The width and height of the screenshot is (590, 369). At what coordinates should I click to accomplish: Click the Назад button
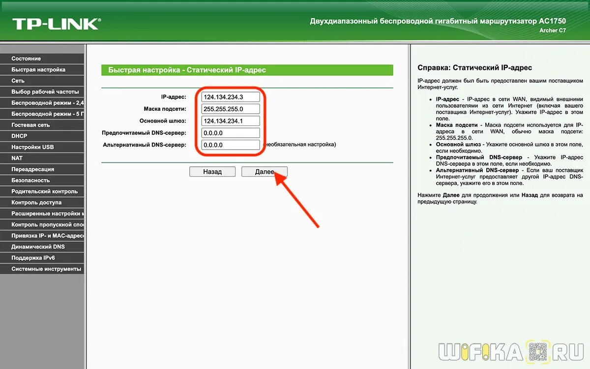pyautogui.click(x=212, y=172)
